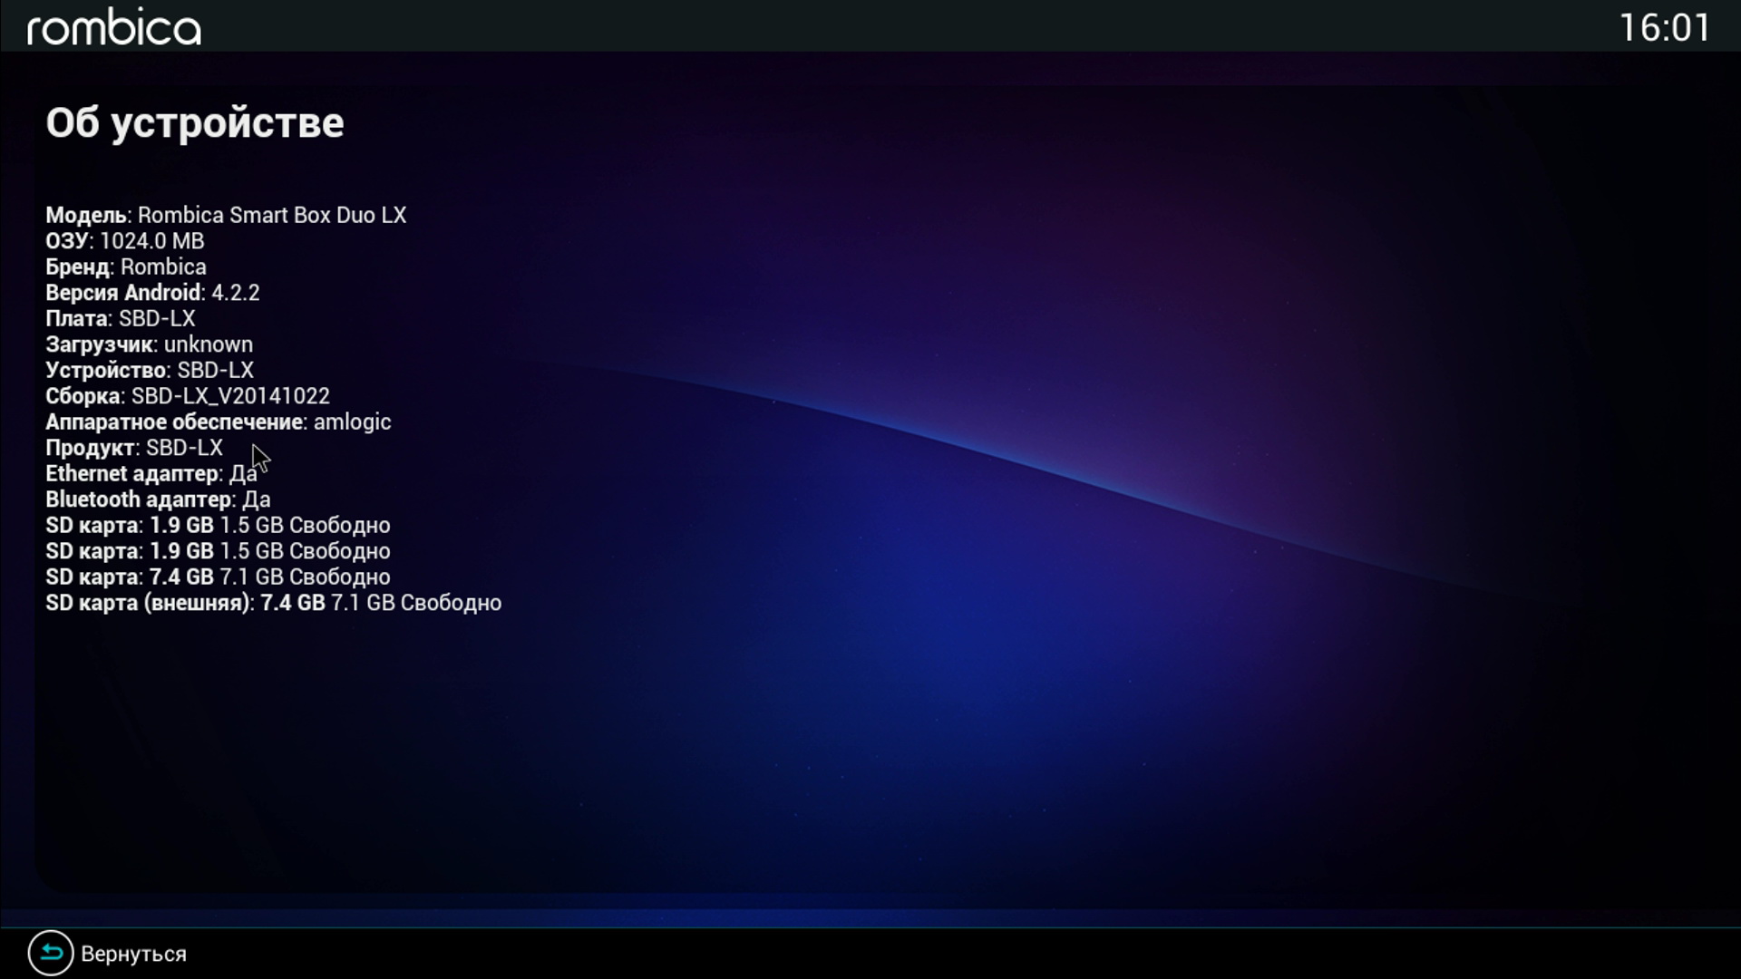Click the Об устройстве heading
The height and width of the screenshot is (979, 1741).
(x=195, y=123)
